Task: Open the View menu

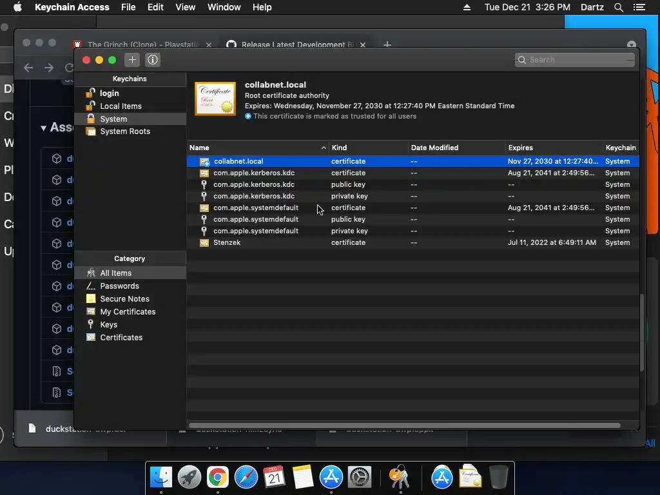Action: pyautogui.click(x=185, y=7)
